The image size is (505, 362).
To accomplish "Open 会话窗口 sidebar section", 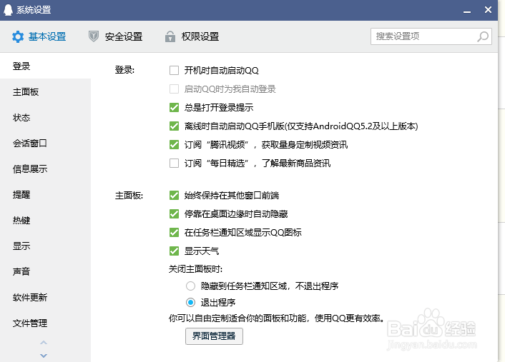I will coord(45,144).
